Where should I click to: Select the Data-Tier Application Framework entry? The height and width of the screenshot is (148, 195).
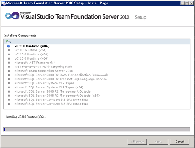(x=61, y=75)
